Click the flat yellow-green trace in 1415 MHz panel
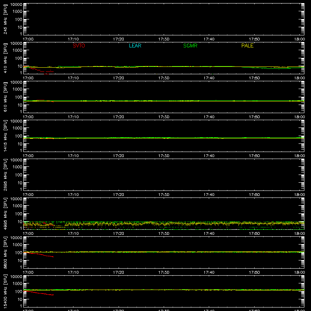The width and height of the screenshot is (311, 311). pos(164,138)
